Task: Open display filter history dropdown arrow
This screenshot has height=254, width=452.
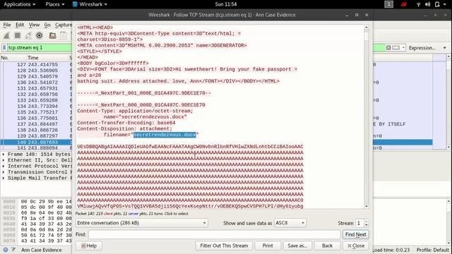Action: 403,47
